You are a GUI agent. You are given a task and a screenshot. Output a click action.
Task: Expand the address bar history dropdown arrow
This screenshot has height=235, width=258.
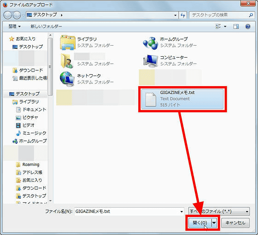coord(176,15)
